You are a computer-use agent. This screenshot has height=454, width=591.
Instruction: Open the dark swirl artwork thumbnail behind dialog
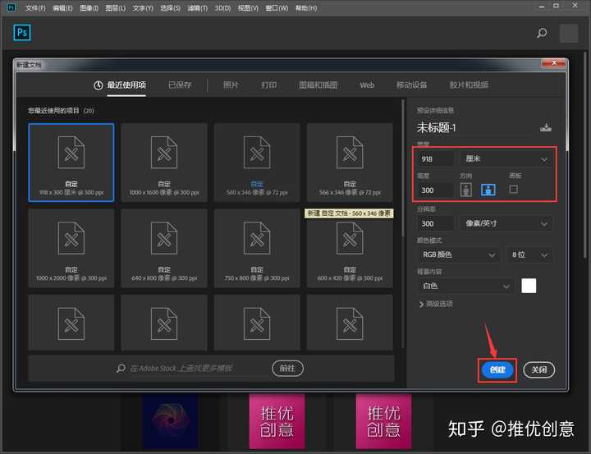(x=171, y=421)
